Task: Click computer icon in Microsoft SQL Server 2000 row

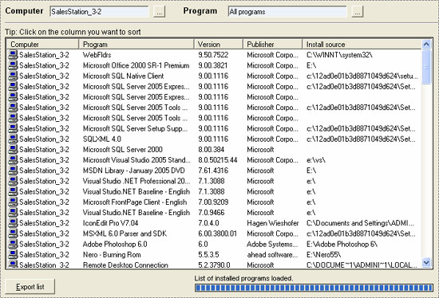Action: coord(13,149)
